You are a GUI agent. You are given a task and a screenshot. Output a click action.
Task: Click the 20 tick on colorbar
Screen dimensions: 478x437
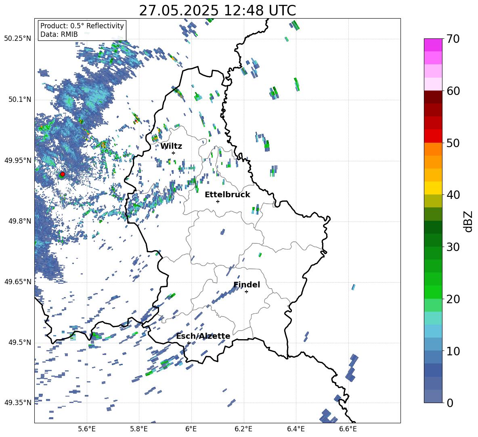click(453, 299)
